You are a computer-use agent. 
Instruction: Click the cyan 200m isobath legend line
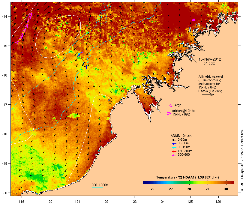tap(97, 187)
